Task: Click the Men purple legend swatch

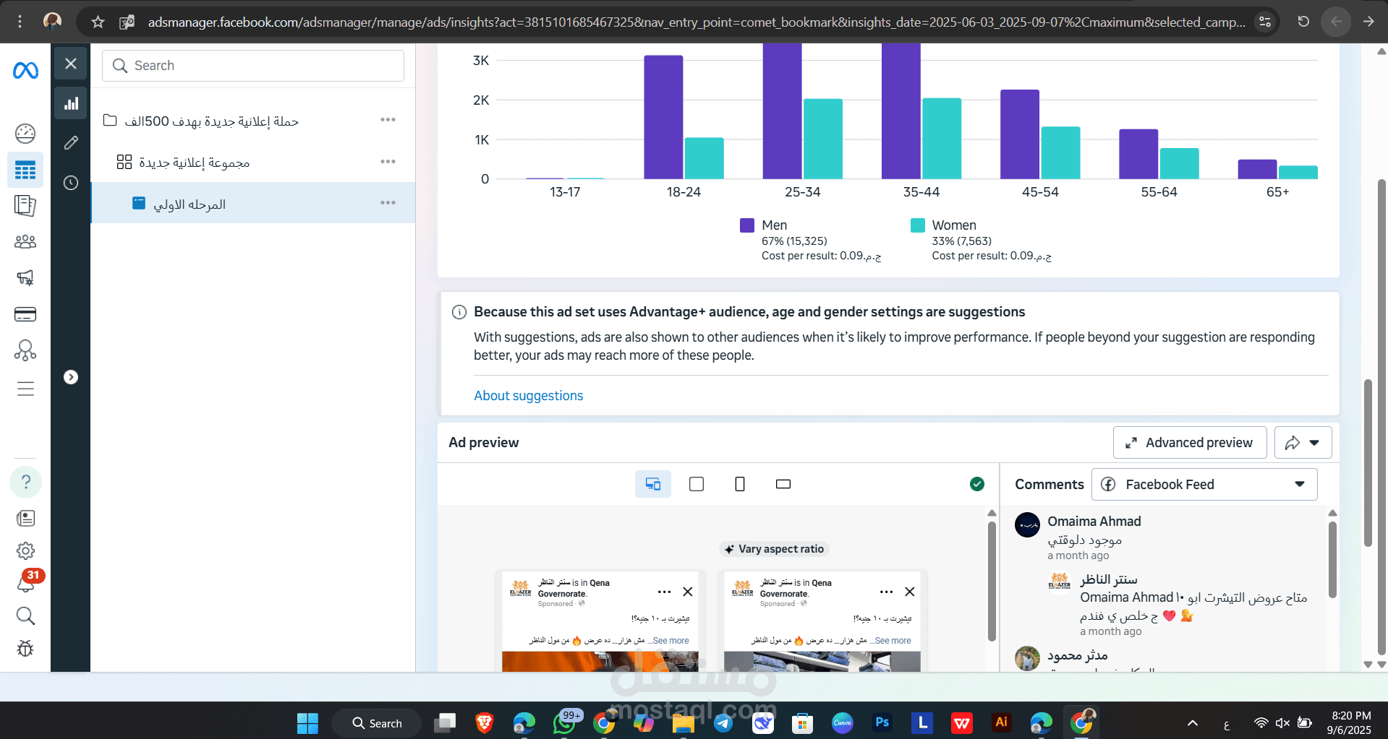Action: click(x=747, y=225)
